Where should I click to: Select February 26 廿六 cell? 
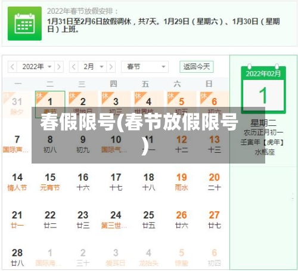181,220
